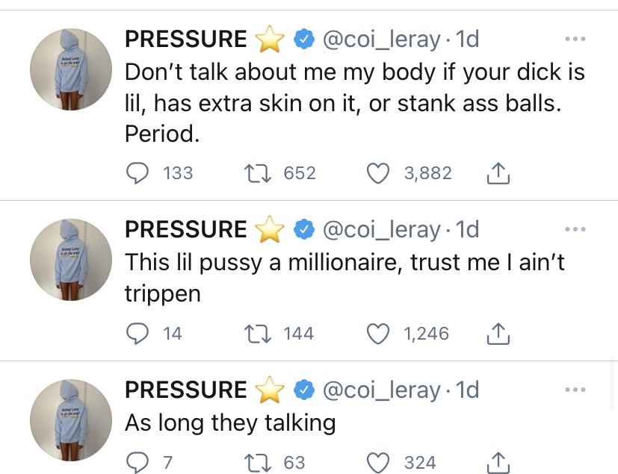Tap the 1d timestamp on the first tweet
618x474 pixels.
(468, 39)
